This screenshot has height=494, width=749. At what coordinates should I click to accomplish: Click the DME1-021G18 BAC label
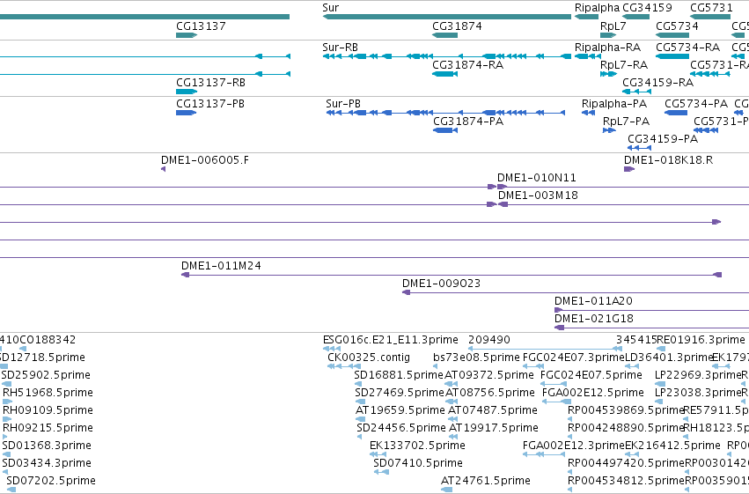pyautogui.click(x=594, y=318)
